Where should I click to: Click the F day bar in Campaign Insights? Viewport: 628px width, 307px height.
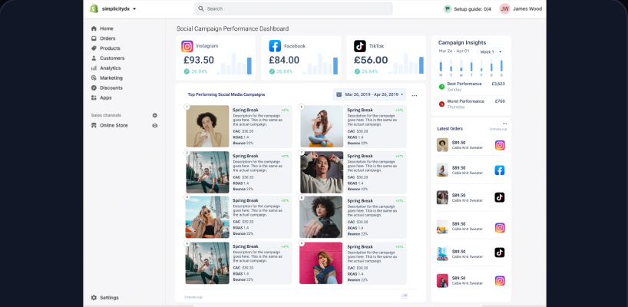point(481,66)
